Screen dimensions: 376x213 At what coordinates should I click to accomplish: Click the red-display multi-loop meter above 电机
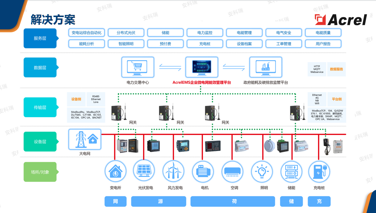pyautogui.click(x=213, y=146)
